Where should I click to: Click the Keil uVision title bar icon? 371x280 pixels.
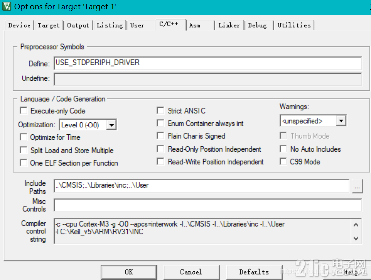click(7, 6)
